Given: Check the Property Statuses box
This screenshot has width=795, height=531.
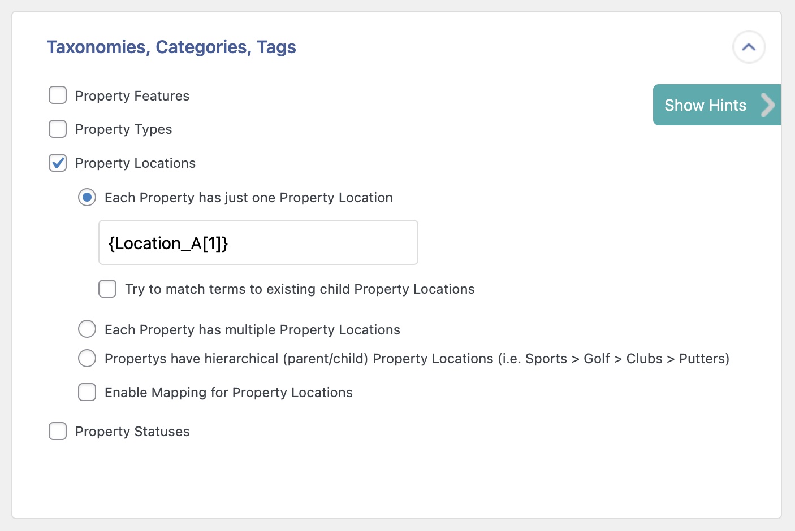Looking at the screenshot, I should (58, 431).
